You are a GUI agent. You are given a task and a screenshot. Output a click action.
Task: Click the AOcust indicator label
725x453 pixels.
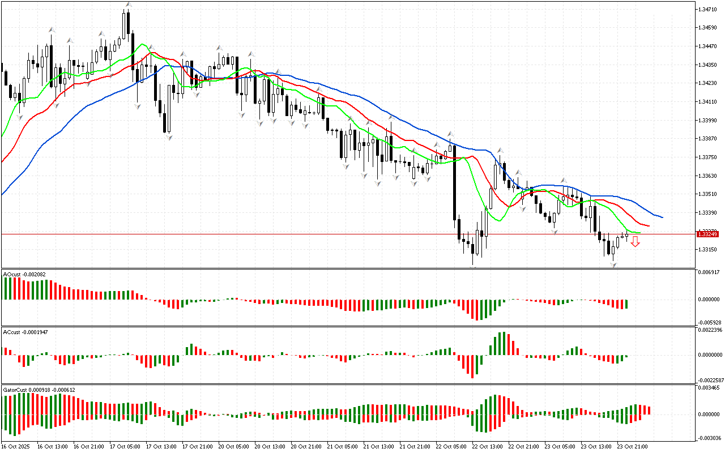[x=24, y=275]
